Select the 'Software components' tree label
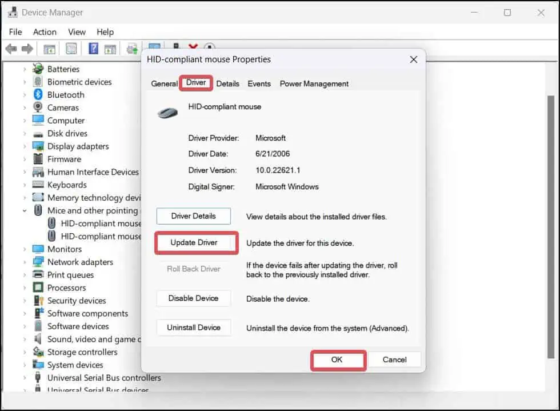This screenshot has width=560, height=411. click(88, 313)
